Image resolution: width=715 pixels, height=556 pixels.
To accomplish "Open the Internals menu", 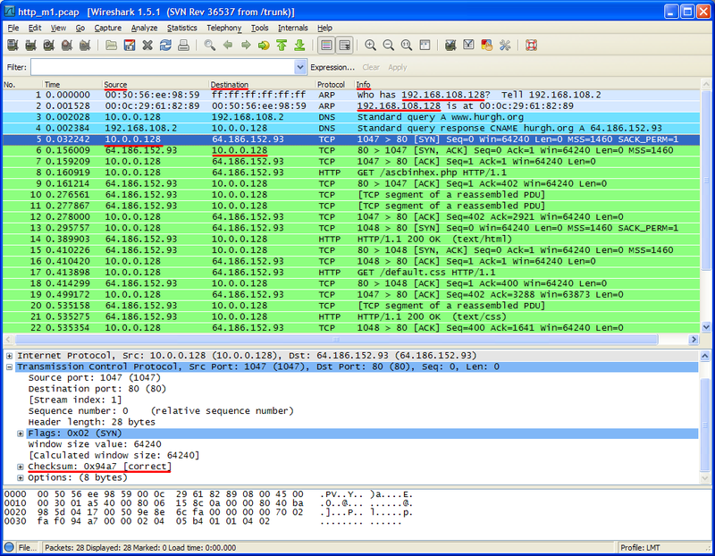I will click(293, 28).
